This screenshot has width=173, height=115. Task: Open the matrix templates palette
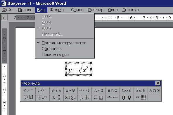click(x=141, y=97)
